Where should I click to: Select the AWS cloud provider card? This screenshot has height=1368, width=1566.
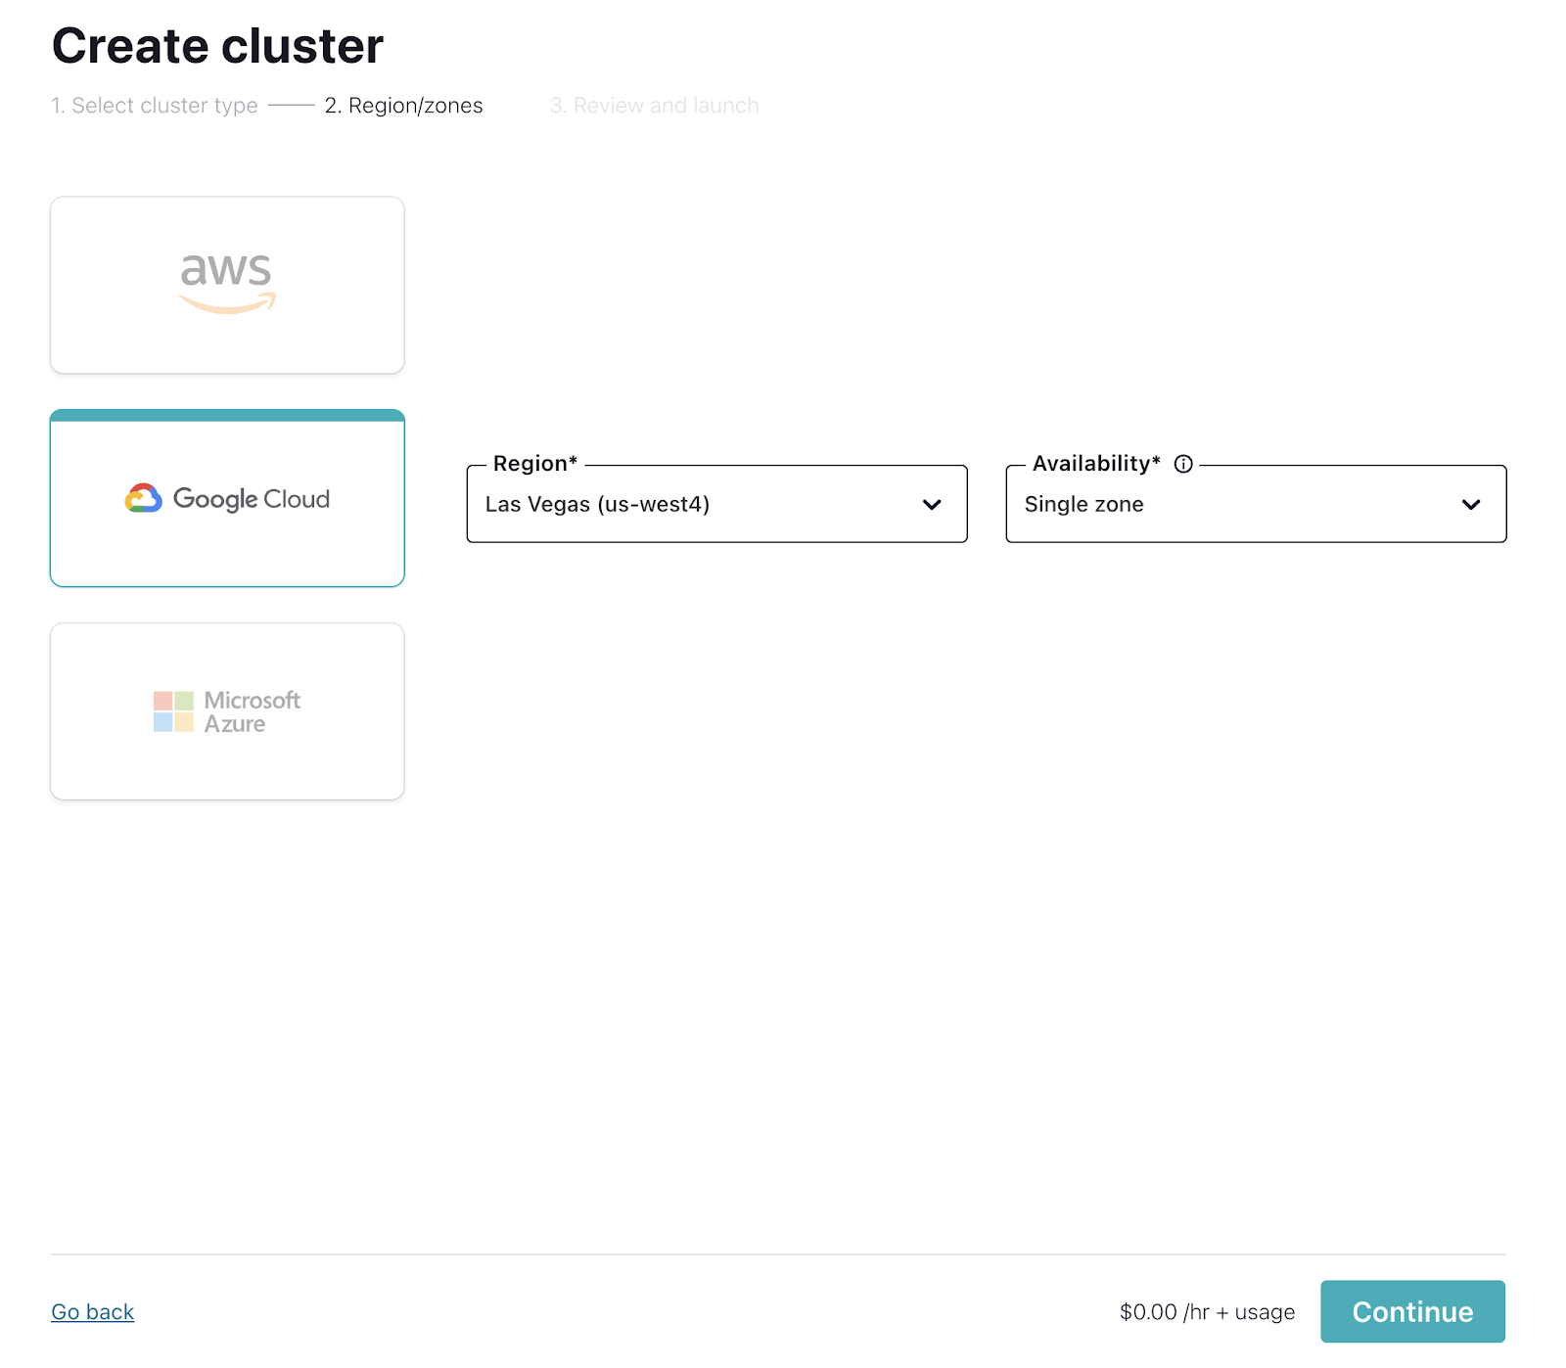227,285
